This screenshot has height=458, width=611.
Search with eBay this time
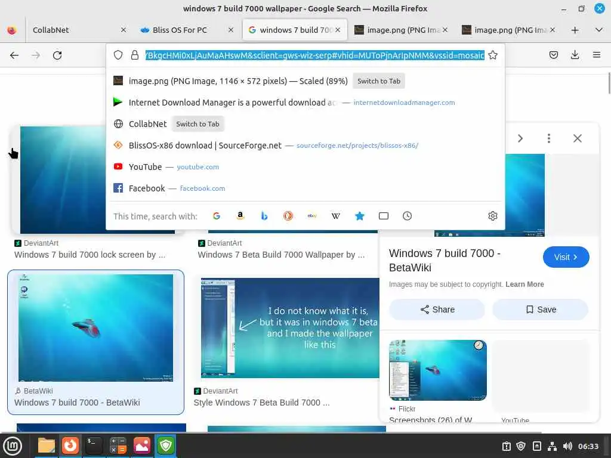coord(311,216)
